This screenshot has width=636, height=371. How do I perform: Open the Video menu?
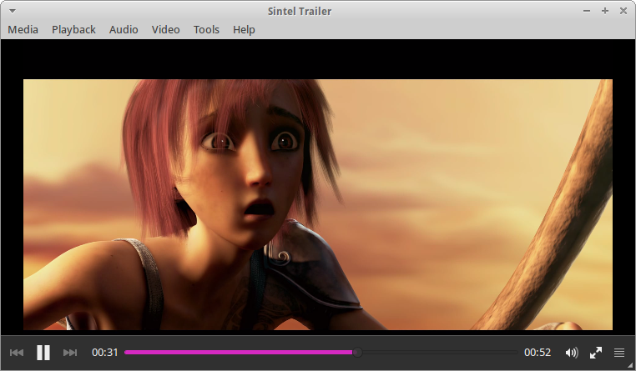tap(165, 29)
